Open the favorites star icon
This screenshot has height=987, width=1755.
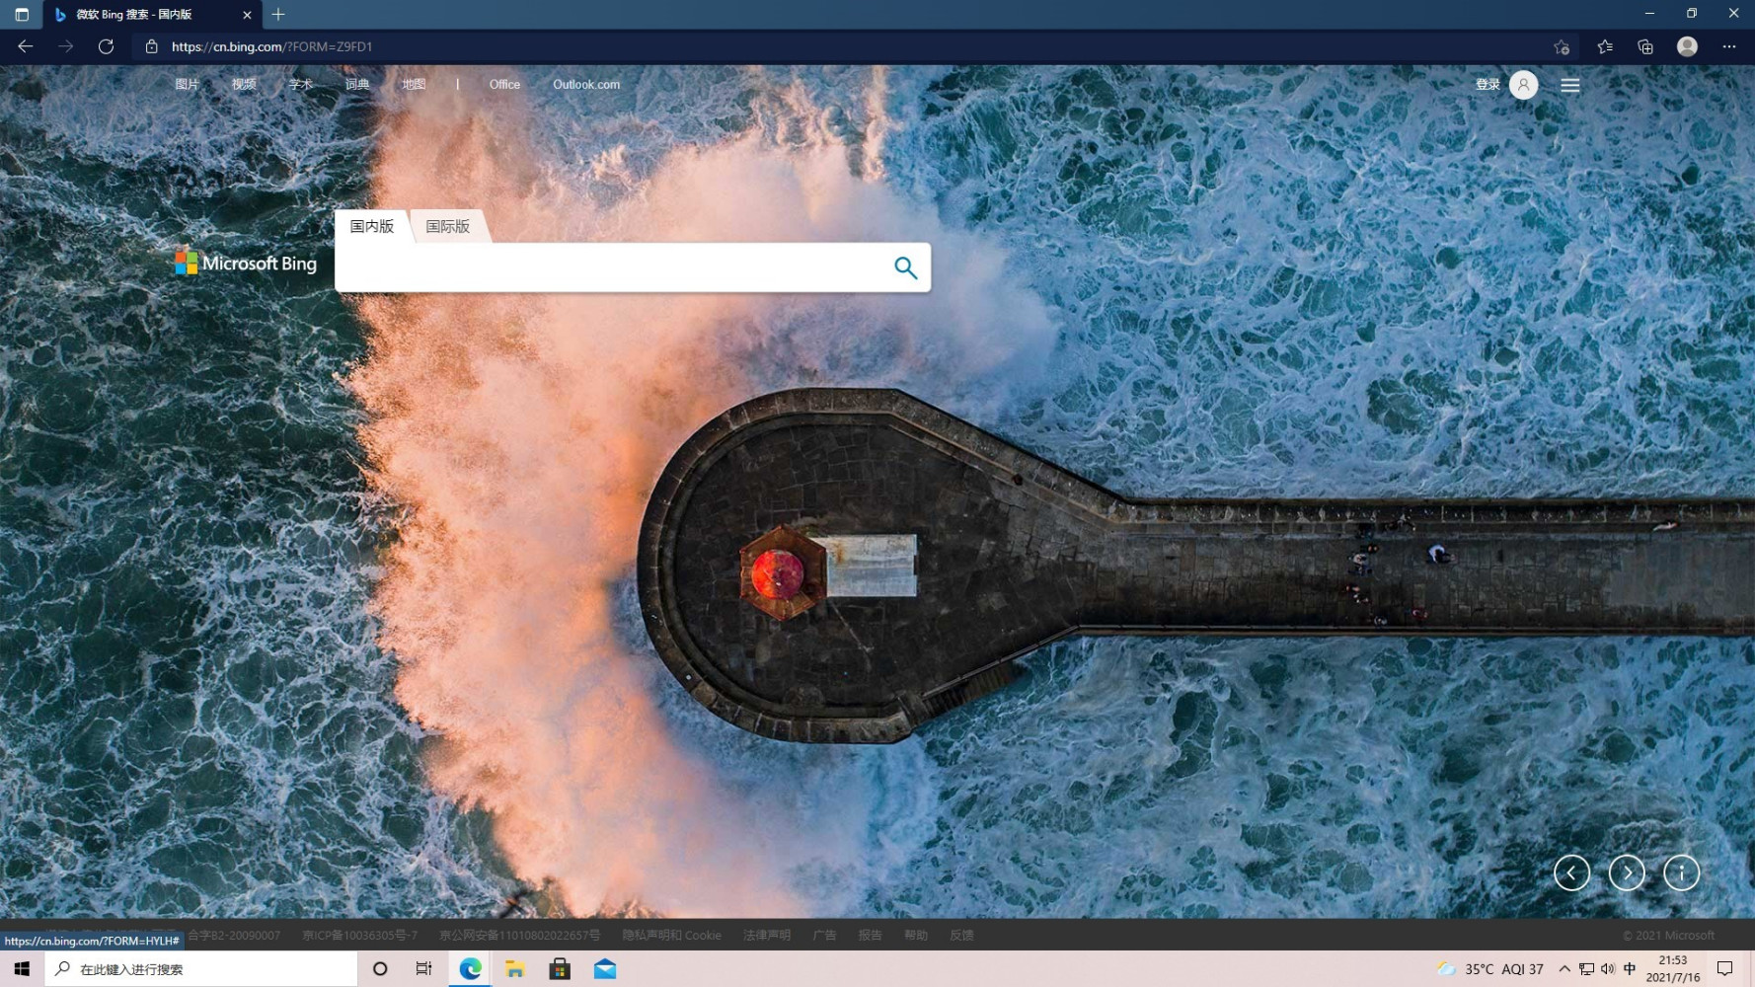(x=1604, y=45)
